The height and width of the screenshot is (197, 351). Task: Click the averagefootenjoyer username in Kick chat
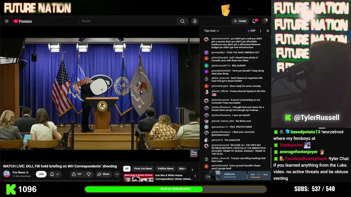(299, 152)
